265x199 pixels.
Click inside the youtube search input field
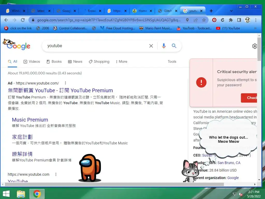point(96,46)
